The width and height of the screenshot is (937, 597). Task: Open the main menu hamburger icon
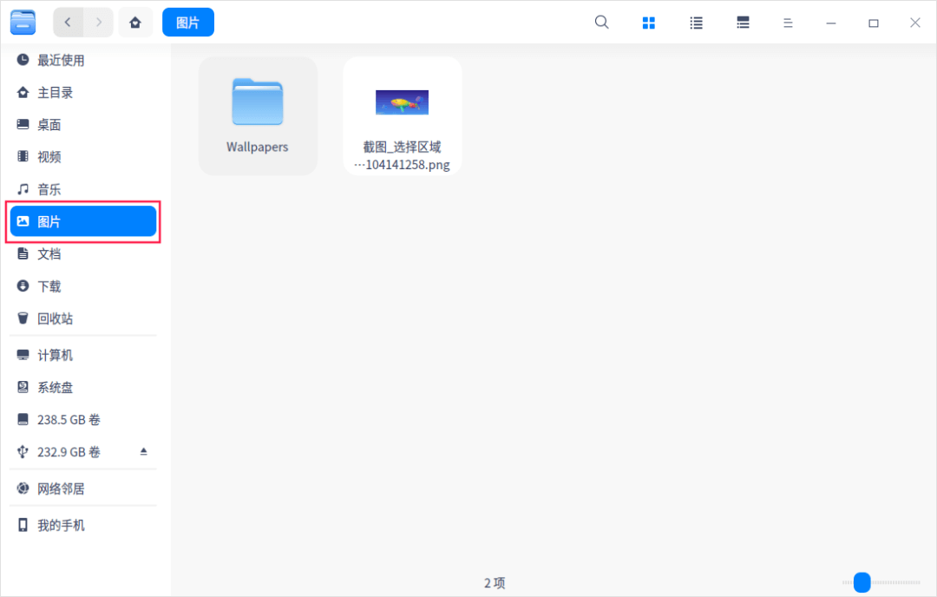[x=788, y=23]
